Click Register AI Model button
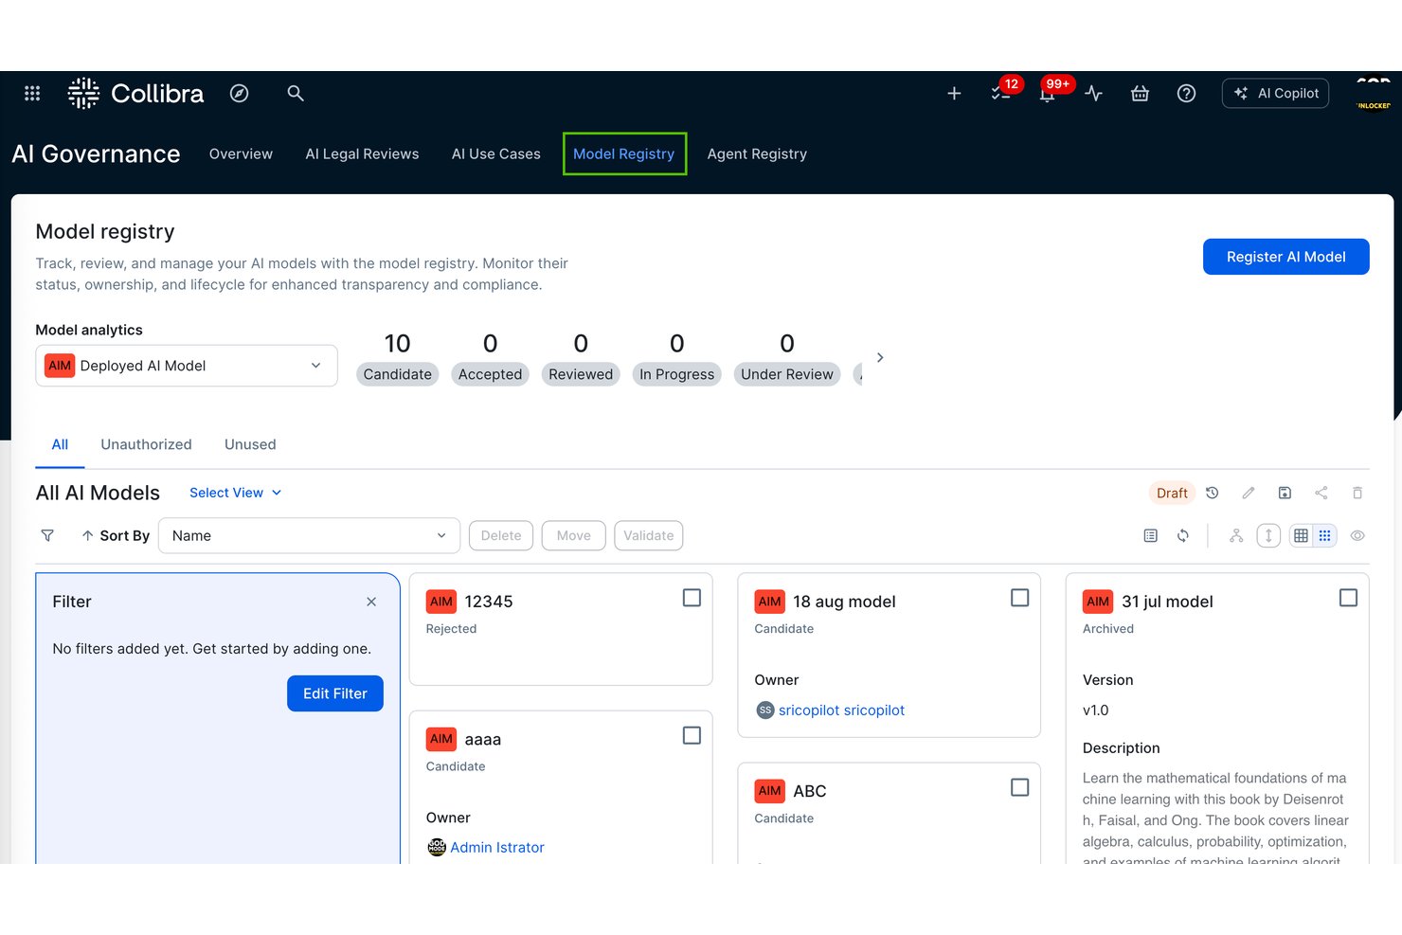This screenshot has width=1402, height=935. [1285, 257]
